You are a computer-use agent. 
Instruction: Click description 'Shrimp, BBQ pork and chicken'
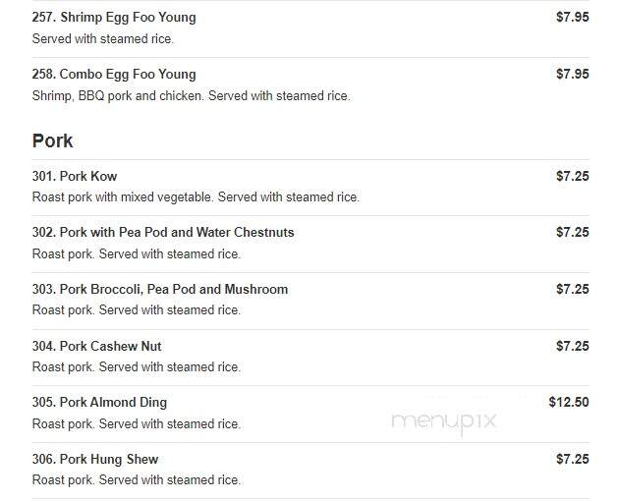click(x=118, y=96)
